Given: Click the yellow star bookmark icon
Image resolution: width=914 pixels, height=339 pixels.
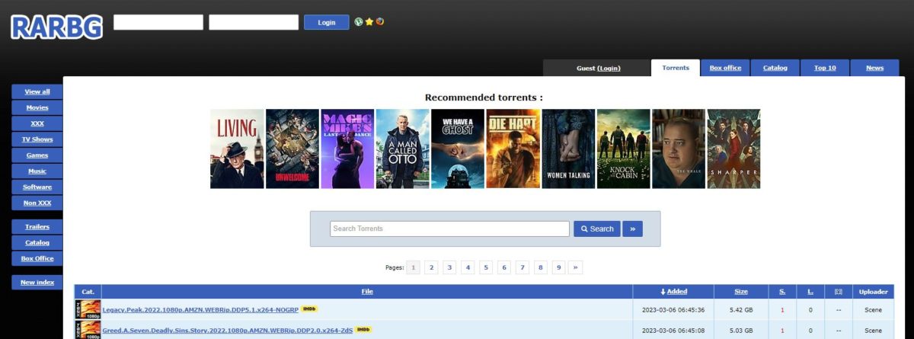Looking at the screenshot, I should point(369,22).
